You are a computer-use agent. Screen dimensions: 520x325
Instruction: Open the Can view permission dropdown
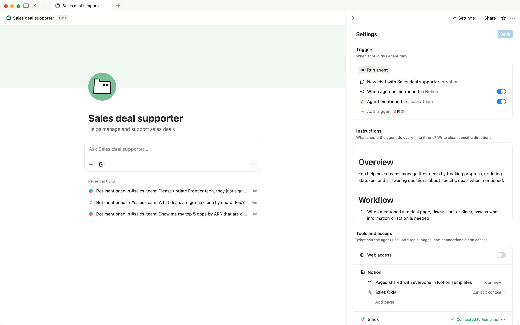(x=495, y=282)
